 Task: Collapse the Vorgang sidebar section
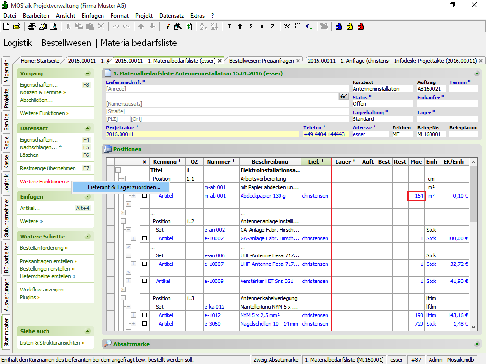(x=87, y=73)
